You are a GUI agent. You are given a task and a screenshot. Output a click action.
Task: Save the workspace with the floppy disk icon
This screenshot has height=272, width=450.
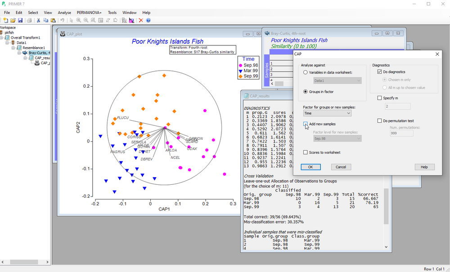point(20,20)
